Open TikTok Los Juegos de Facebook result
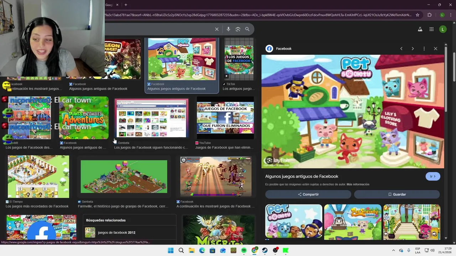The width and height of the screenshot is (456, 256). 239,59
